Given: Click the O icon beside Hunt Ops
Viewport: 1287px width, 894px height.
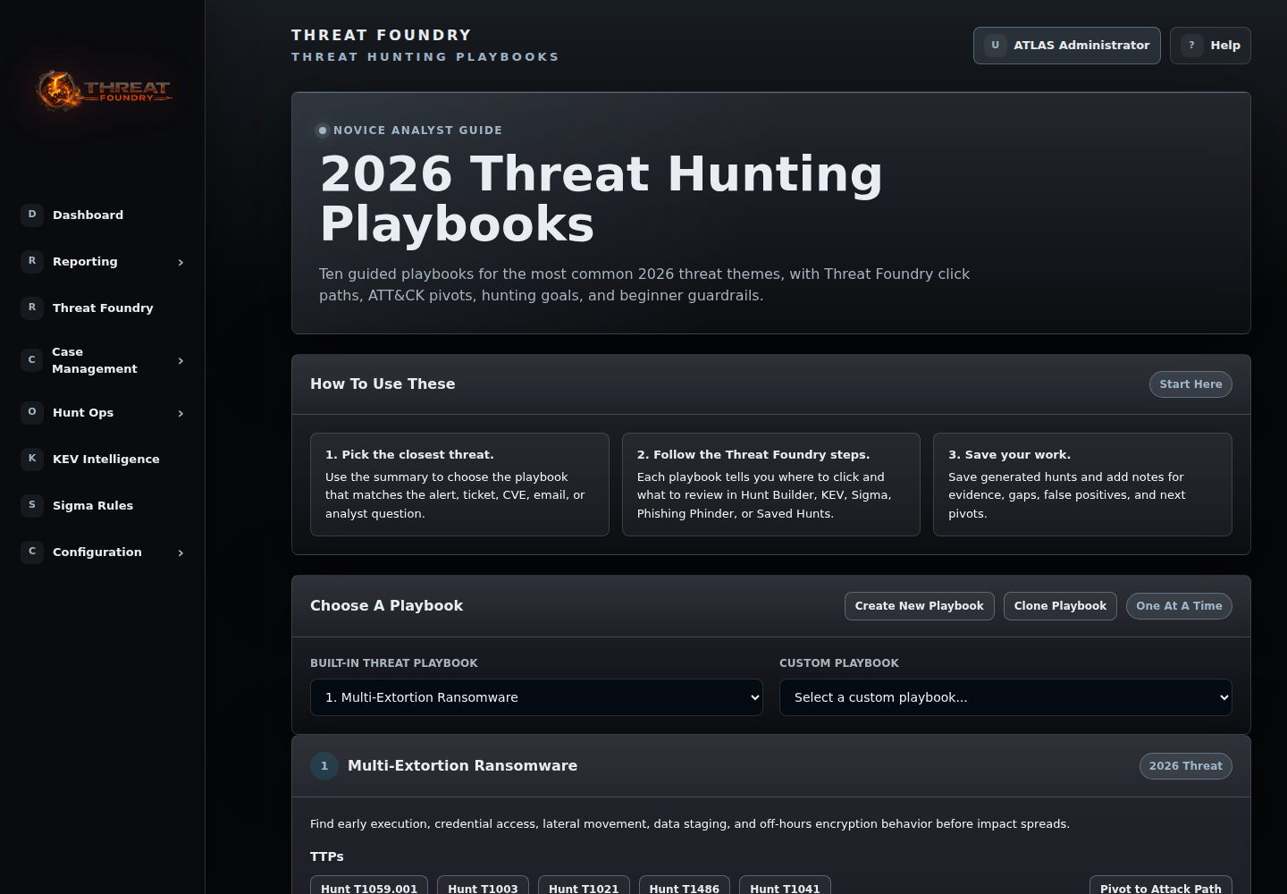Looking at the screenshot, I should pos(32,412).
